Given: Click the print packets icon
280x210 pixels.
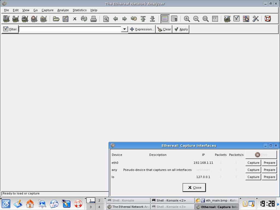Looking at the screenshot, I should coord(94,19).
